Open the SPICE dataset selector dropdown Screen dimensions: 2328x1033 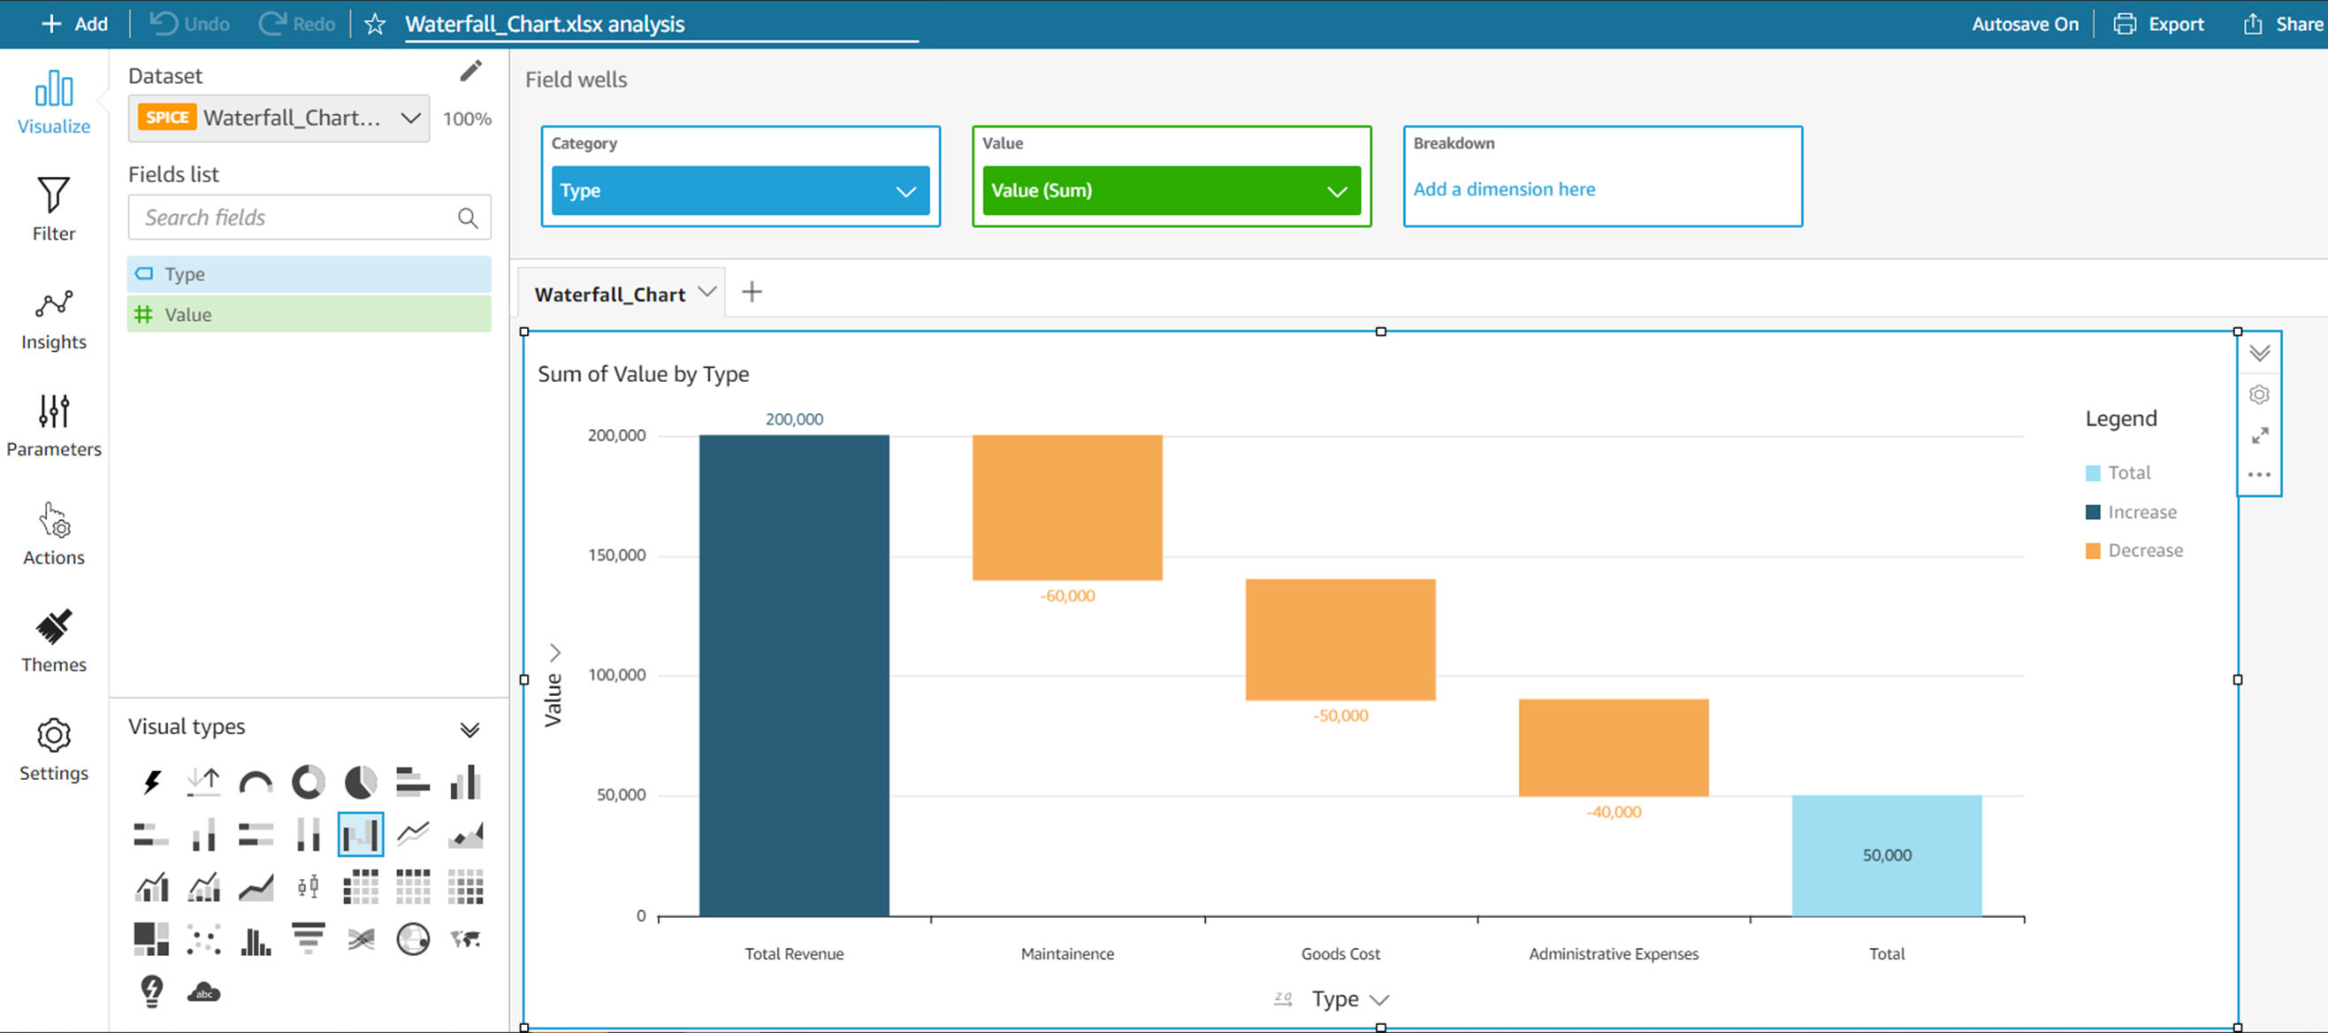(410, 119)
